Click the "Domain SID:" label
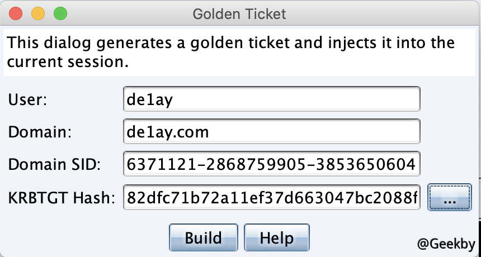 tap(54, 165)
